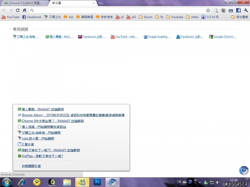The height and width of the screenshot is (187, 250).
Task: Open Windows Explorer folder taskbar icon
Action: [67, 182]
